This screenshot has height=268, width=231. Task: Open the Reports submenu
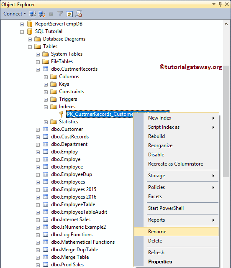[176, 220]
